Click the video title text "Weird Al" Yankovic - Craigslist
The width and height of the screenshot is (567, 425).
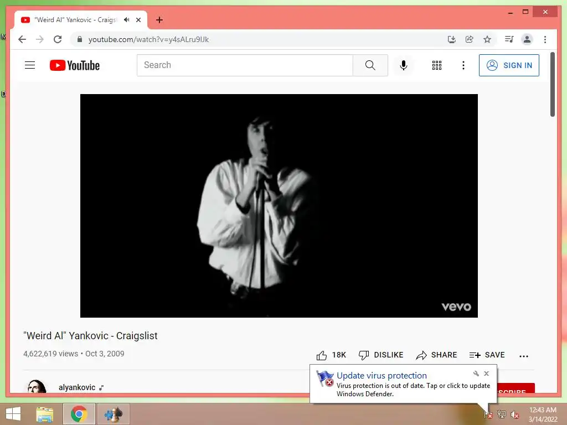click(x=90, y=336)
